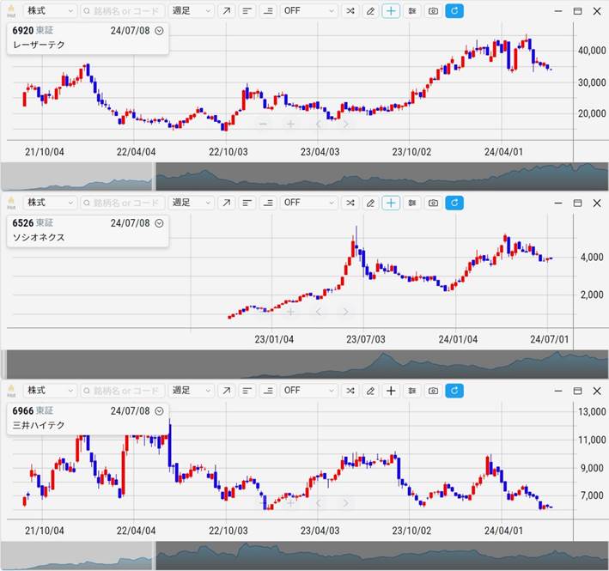Click the left-aligned lines icon in Socionext toolbar
This screenshot has height=571, width=609.
[247, 203]
